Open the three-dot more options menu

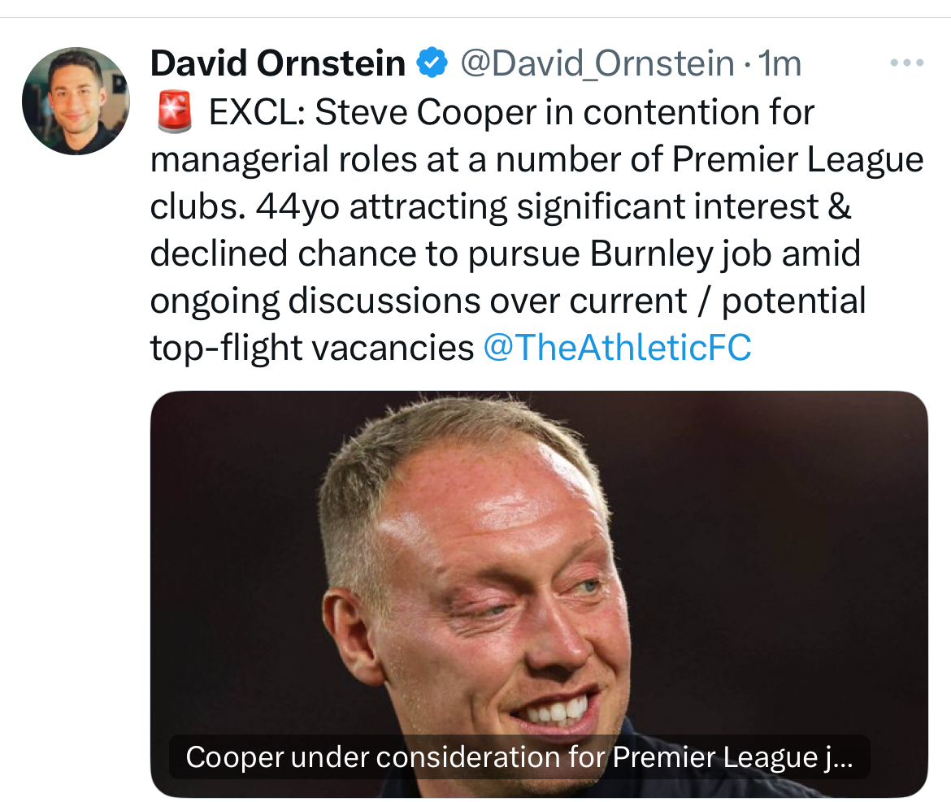(x=906, y=63)
